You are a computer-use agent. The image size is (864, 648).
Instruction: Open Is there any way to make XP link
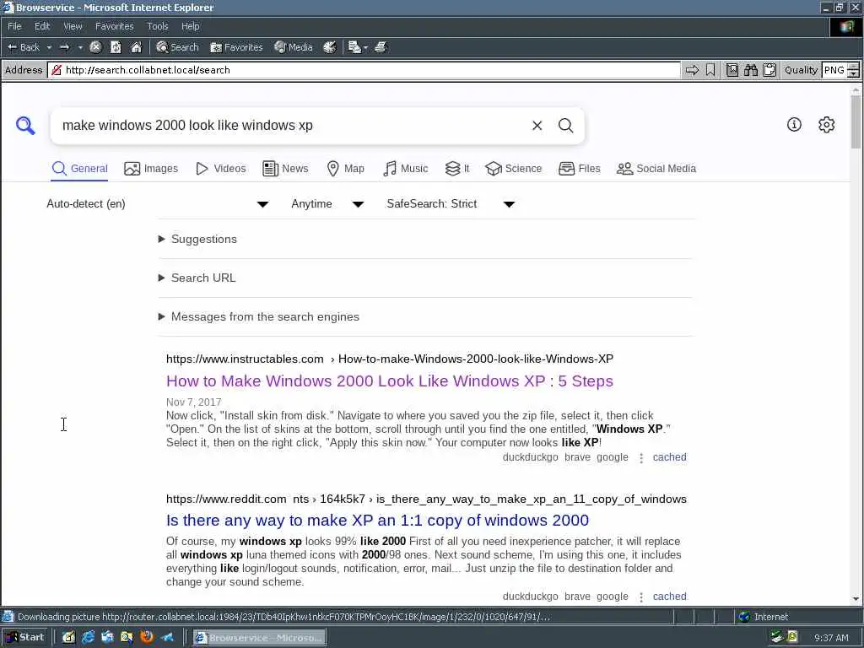(377, 520)
